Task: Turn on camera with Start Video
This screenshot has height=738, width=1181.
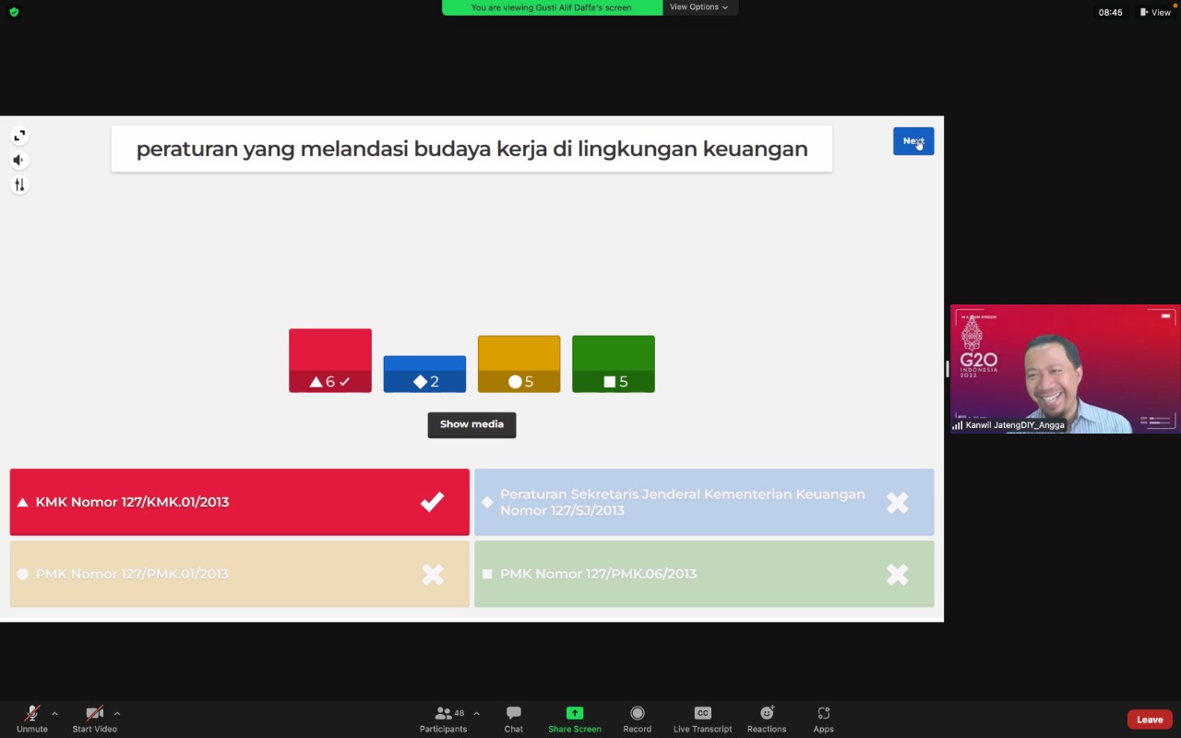Action: coord(94,719)
